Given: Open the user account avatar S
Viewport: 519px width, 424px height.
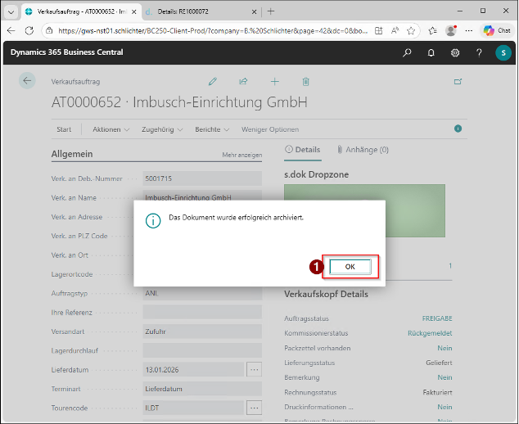Looking at the screenshot, I should [x=503, y=52].
